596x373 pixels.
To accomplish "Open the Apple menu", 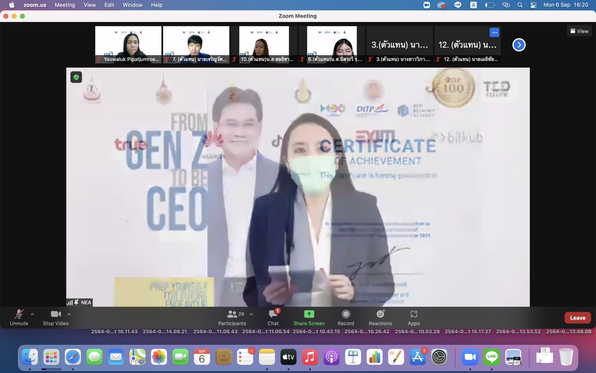I will click(12, 5).
